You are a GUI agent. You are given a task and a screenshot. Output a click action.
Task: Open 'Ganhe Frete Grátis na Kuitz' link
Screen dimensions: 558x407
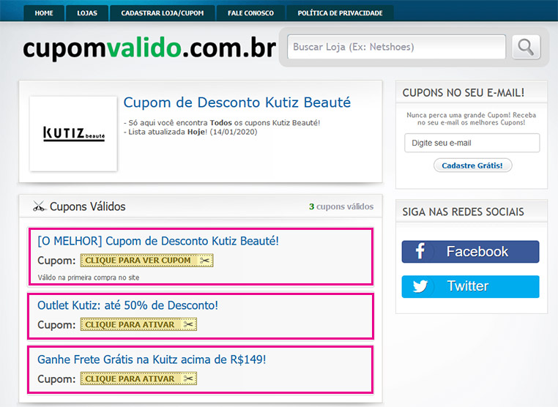[x=152, y=359]
